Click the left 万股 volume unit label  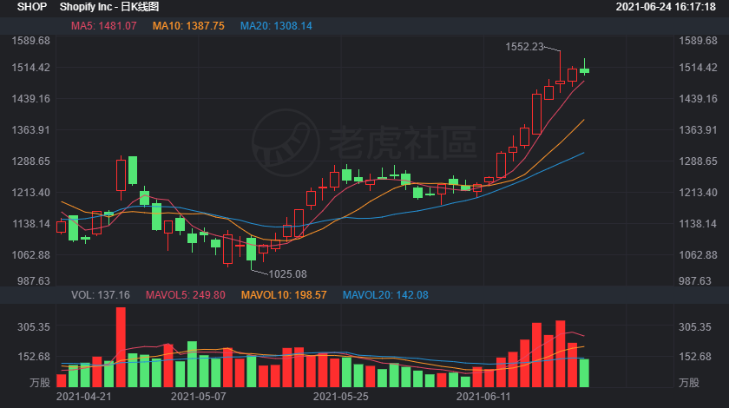point(40,383)
